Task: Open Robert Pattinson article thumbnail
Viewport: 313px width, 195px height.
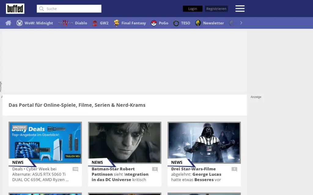Action: tap(125, 143)
